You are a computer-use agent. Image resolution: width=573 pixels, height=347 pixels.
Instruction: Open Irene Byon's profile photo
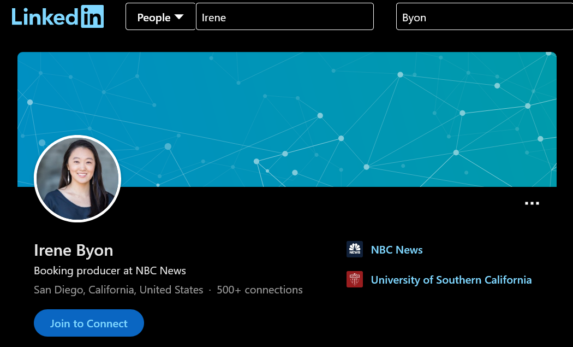77,179
